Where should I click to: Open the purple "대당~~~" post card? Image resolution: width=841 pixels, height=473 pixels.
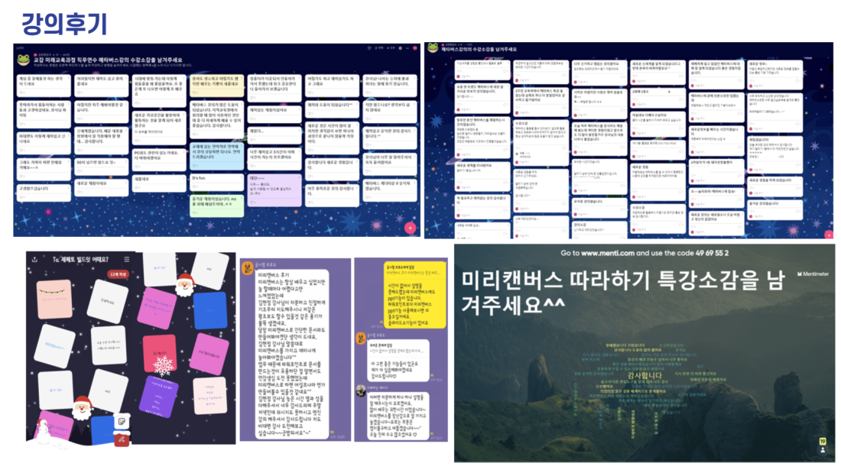pyautogui.click(x=274, y=190)
